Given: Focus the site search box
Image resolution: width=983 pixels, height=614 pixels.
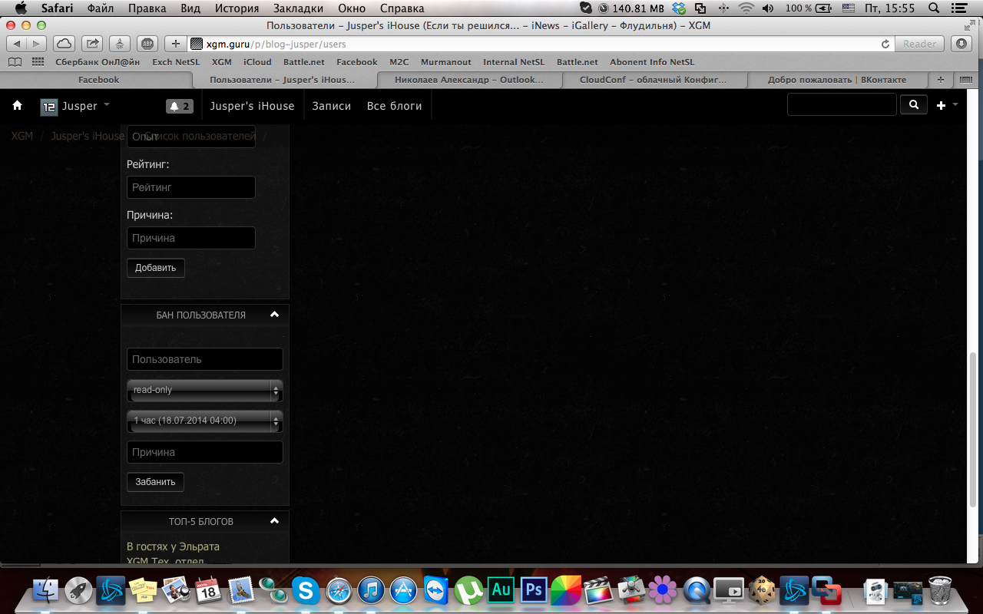Looking at the screenshot, I should [x=842, y=104].
